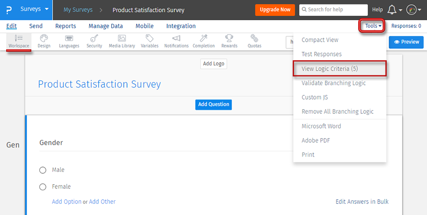The image size is (427, 215).
Task: Choose View Logic Criteria (5)
Action: point(339,69)
